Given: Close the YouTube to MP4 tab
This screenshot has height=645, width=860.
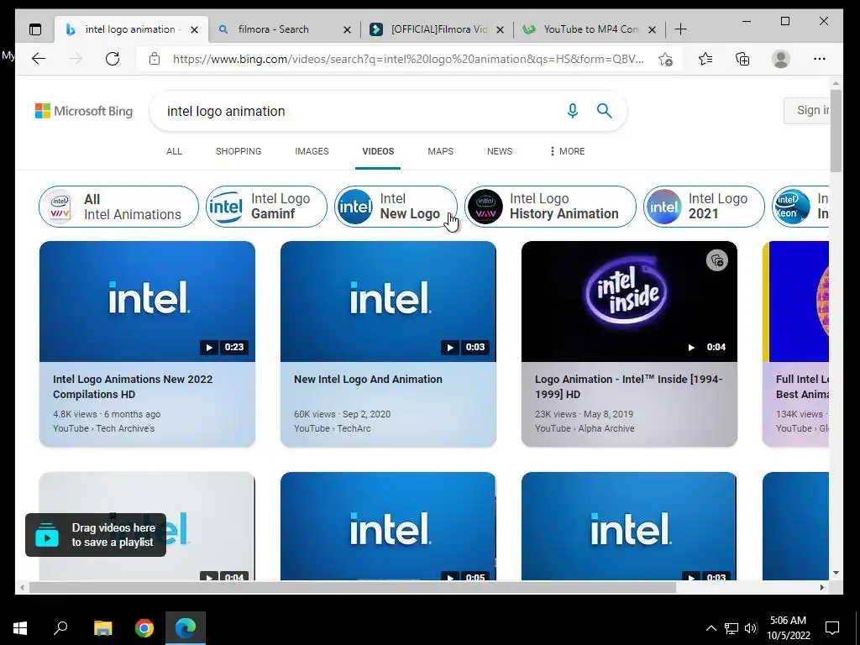Looking at the screenshot, I should click(652, 30).
